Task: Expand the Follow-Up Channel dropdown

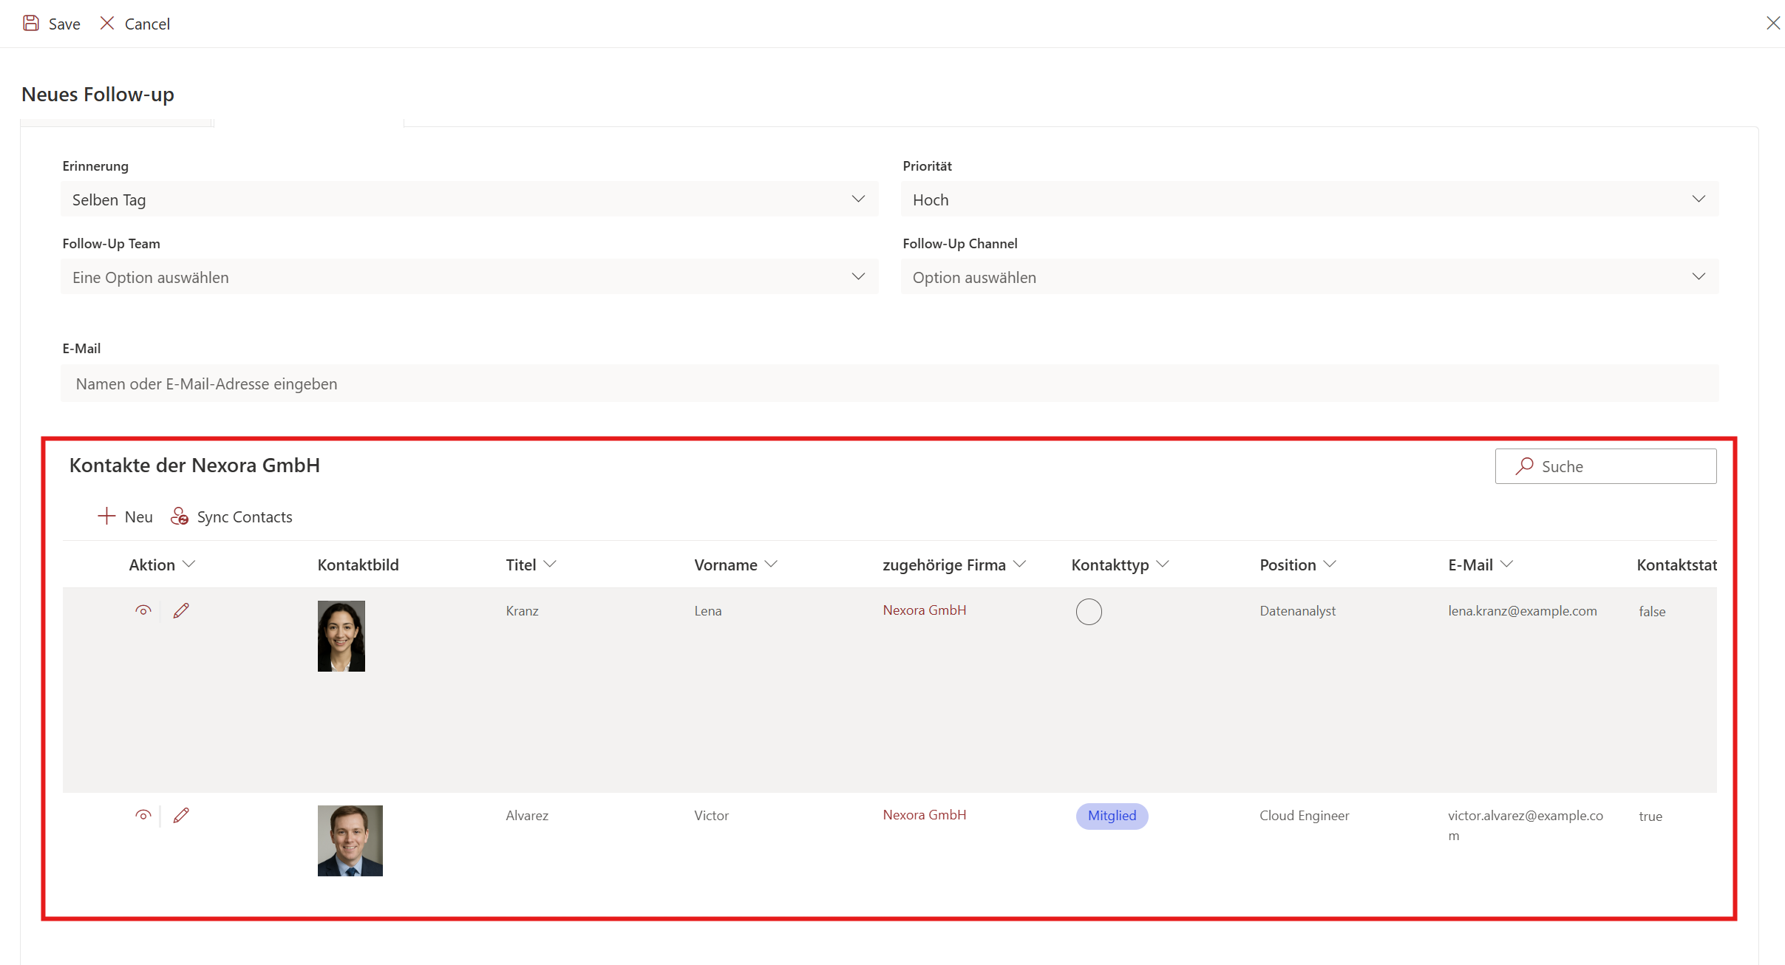Action: pos(1309,277)
